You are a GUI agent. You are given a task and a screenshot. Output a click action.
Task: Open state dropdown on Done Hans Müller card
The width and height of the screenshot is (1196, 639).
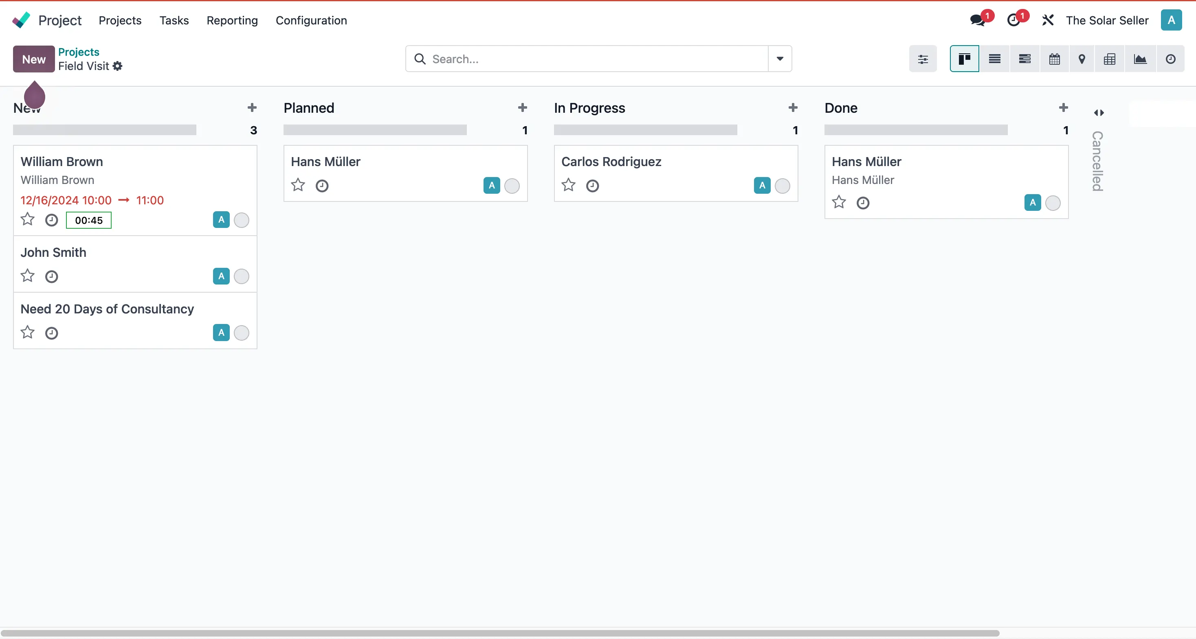[1053, 203]
